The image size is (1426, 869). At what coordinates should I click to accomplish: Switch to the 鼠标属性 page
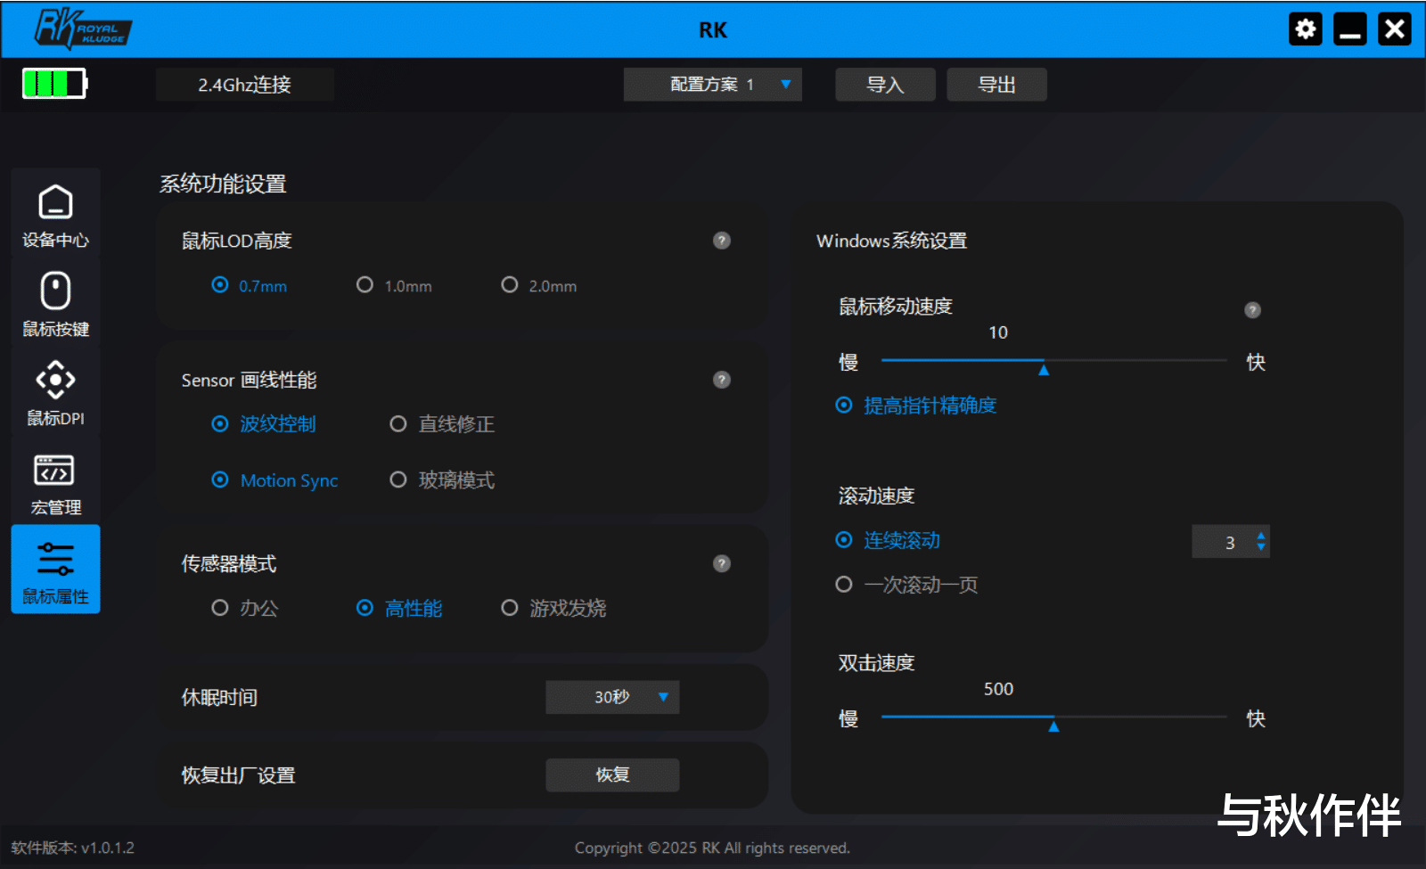[x=55, y=570]
